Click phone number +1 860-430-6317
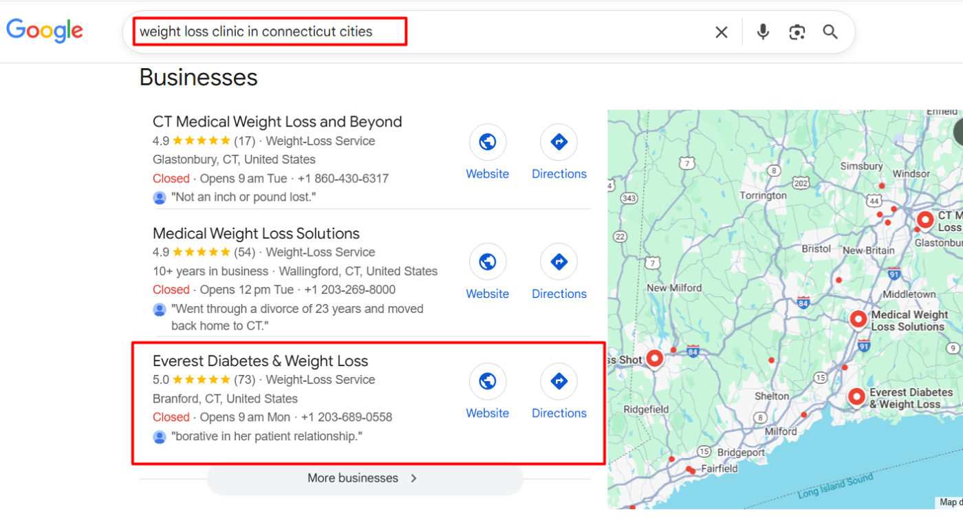Screen dimensions: 963x527 coord(343,179)
